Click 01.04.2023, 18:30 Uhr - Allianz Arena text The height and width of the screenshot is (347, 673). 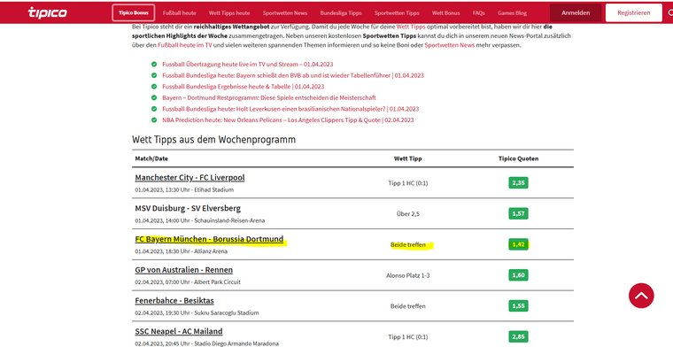click(182, 251)
